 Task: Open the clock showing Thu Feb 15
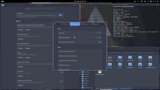[x=80, y=1]
